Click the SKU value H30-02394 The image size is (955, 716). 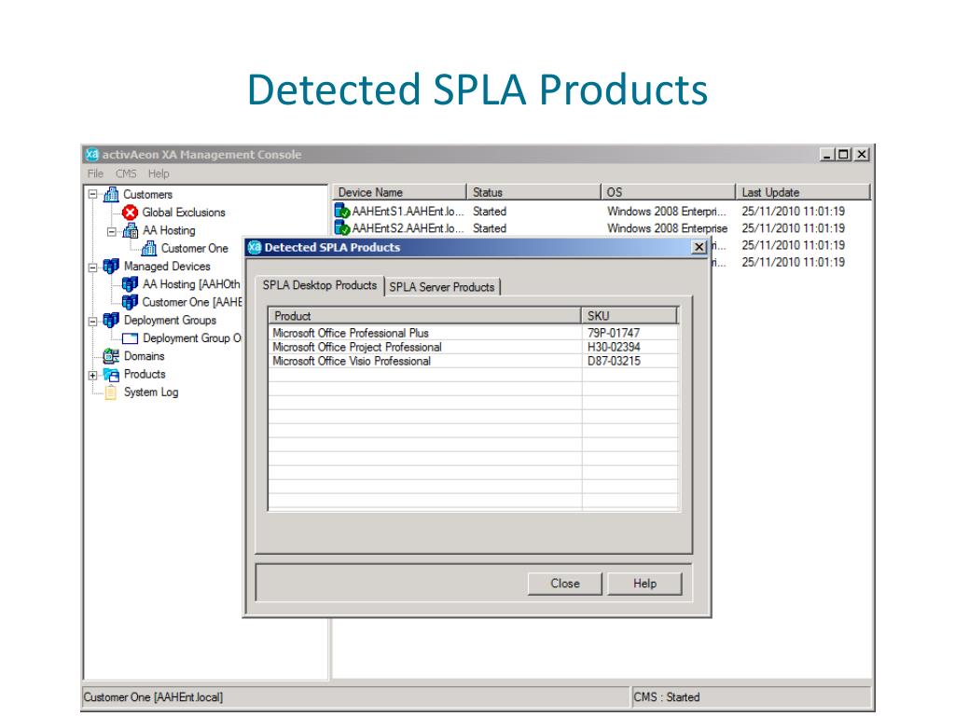(614, 347)
